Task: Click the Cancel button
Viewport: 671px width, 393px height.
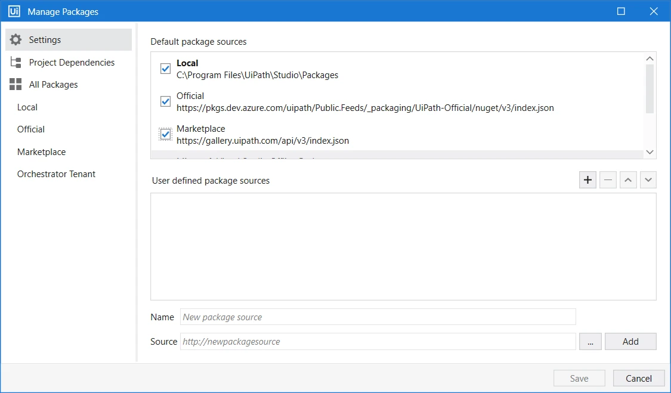Action: (638, 378)
